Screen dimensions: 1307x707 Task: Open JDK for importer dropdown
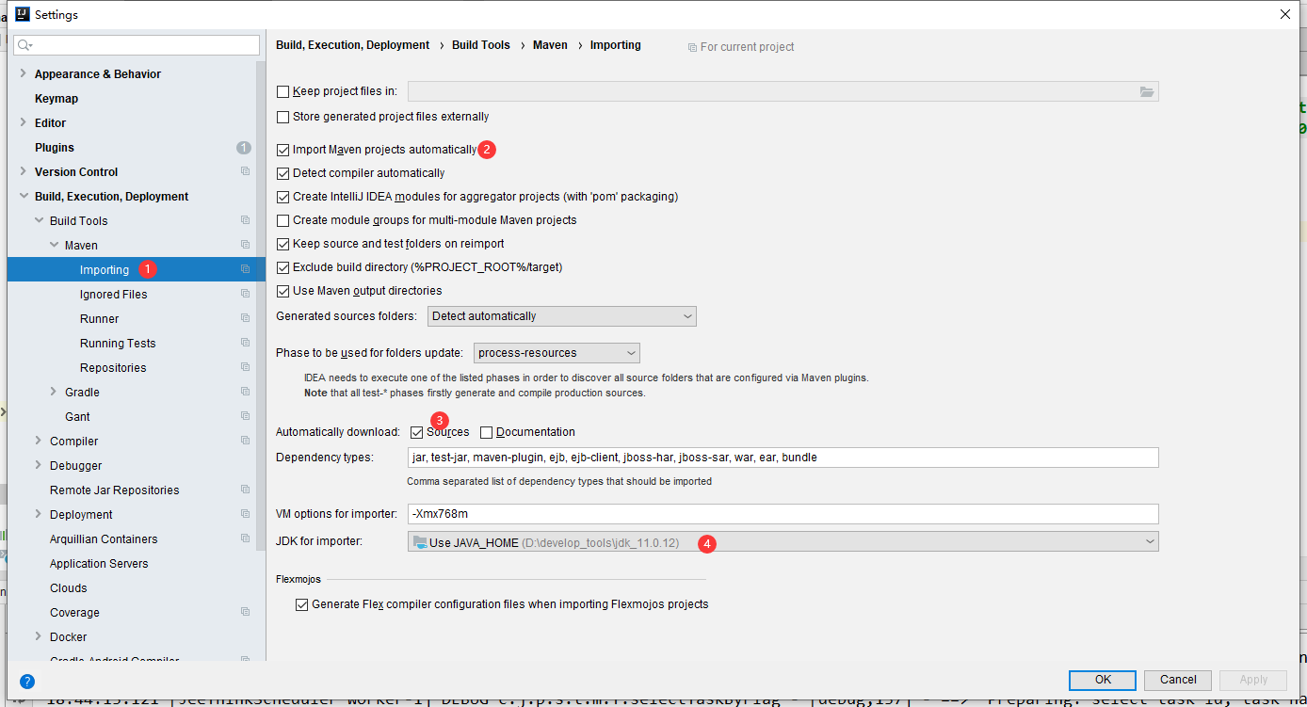(783, 542)
